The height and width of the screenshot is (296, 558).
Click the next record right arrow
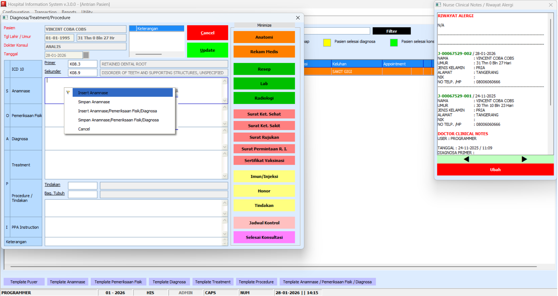point(524,159)
